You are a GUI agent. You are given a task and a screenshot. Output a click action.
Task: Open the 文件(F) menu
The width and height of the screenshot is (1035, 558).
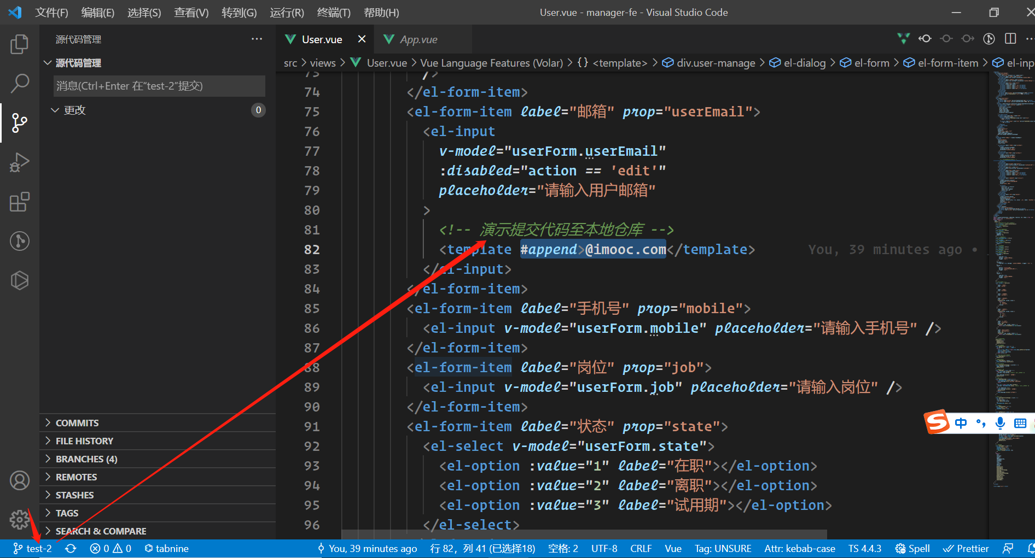[x=51, y=13]
